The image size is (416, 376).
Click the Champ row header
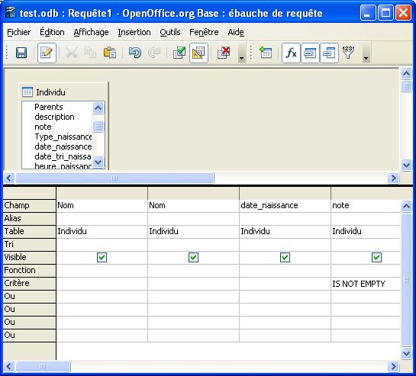click(29, 205)
